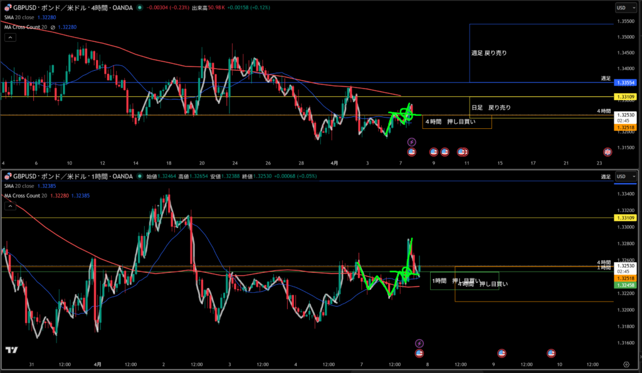The width and height of the screenshot is (642, 373).
Task: Click the purple lightning event icon on upper chart
Action: click(412, 143)
